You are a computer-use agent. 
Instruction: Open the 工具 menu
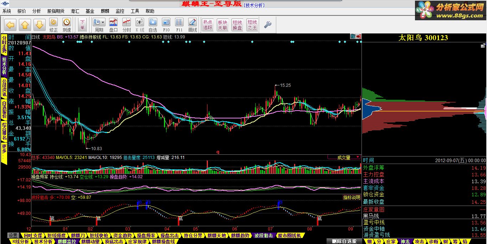(x=135, y=11)
